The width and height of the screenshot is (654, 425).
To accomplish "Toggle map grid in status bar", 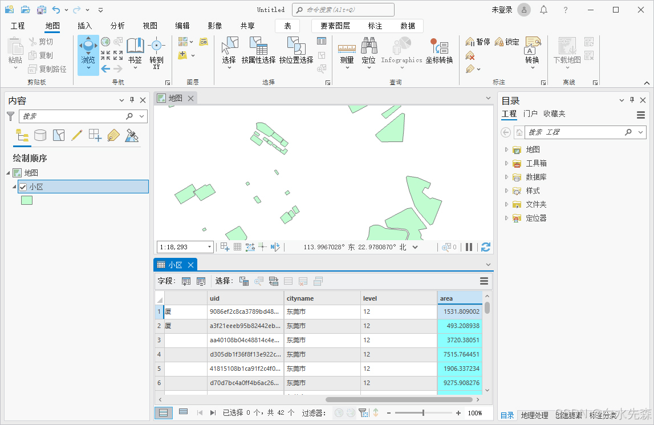I will (237, 247).
